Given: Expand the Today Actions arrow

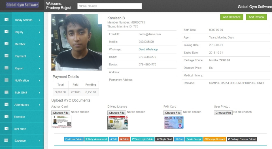Looking at the screenshot, I should (x=40, y=20).
